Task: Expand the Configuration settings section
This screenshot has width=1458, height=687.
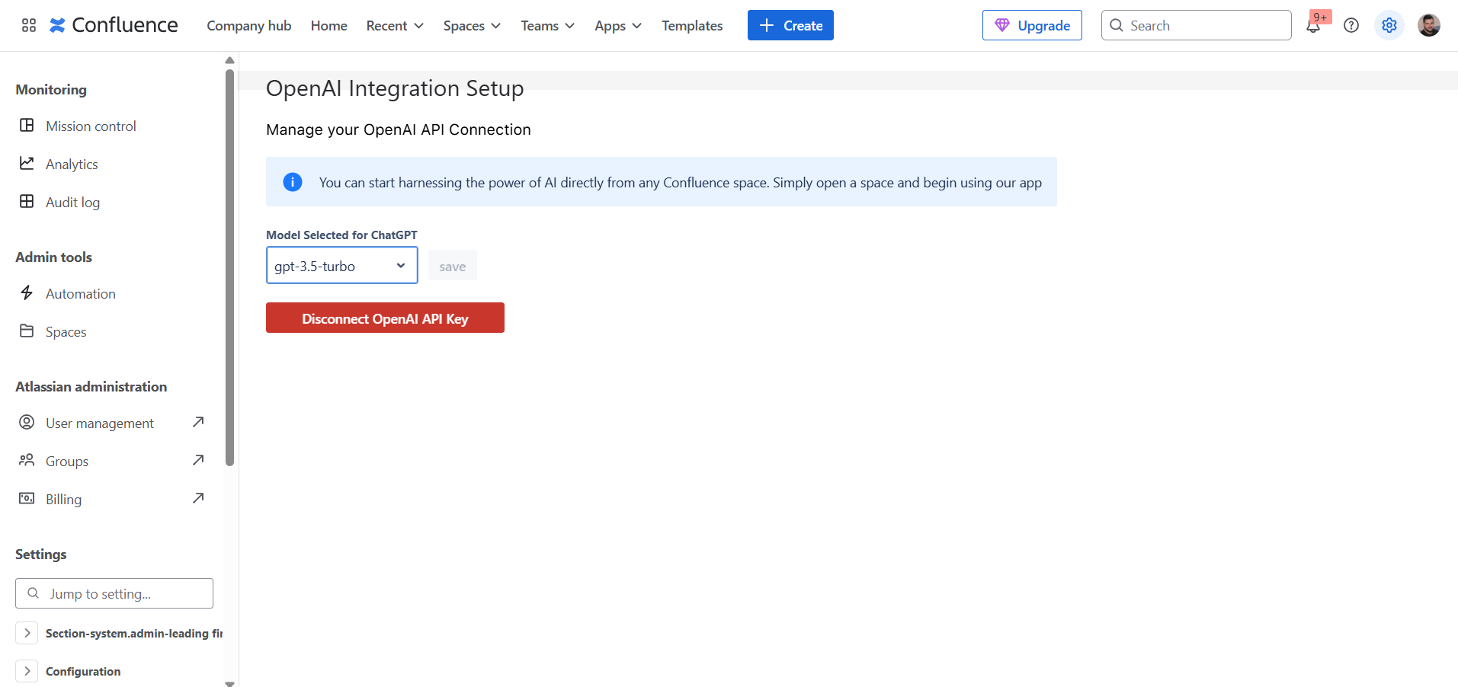Action: point(27,671)
